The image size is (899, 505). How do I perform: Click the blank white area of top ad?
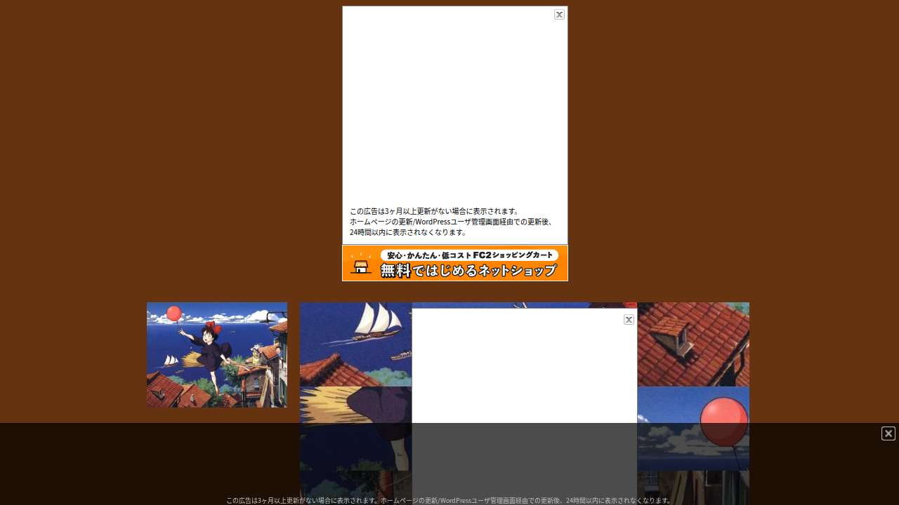click(455, 105)
